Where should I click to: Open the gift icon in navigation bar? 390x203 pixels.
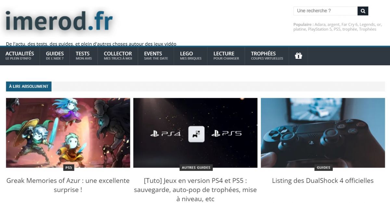coord(298,56)
